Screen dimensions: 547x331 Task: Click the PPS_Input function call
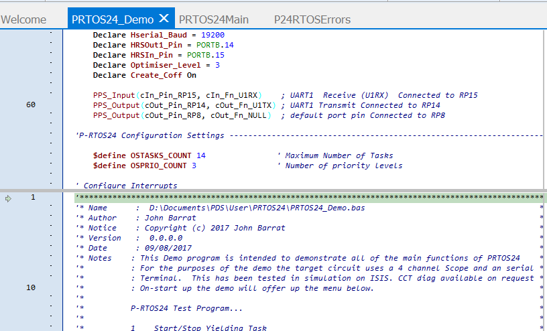[114, 95]
